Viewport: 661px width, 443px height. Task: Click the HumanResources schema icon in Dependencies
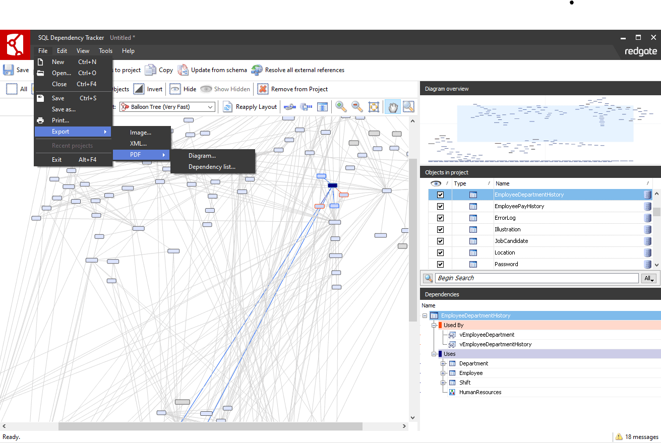click(452, 392)
